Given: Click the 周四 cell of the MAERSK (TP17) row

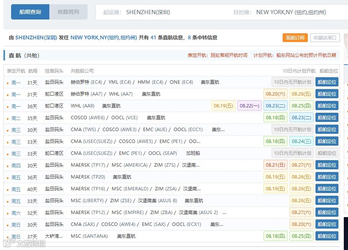Looking at the screenshot, I should (16, 166).
